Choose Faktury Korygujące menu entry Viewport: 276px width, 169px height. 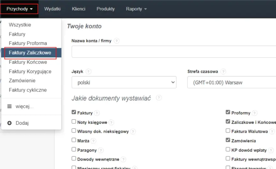30,71
